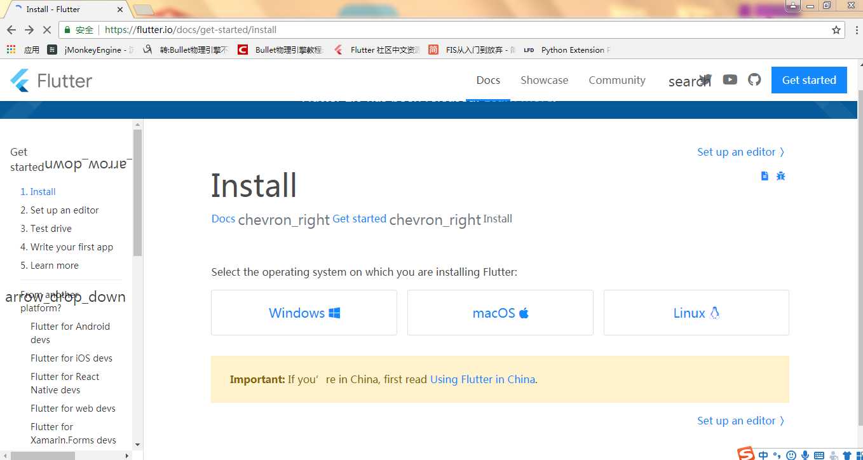This screenshot has height=460, width=863.
Task: Click the 'Get started' breadcrumb link
Action: 359,219
